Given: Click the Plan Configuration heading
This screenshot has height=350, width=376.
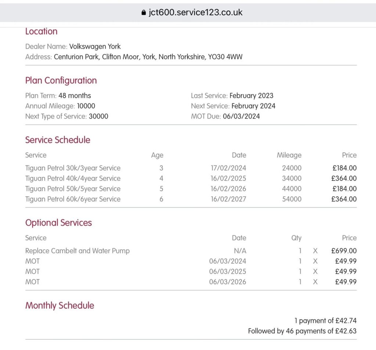Looking at the screenshot, I should pos(61,80).
